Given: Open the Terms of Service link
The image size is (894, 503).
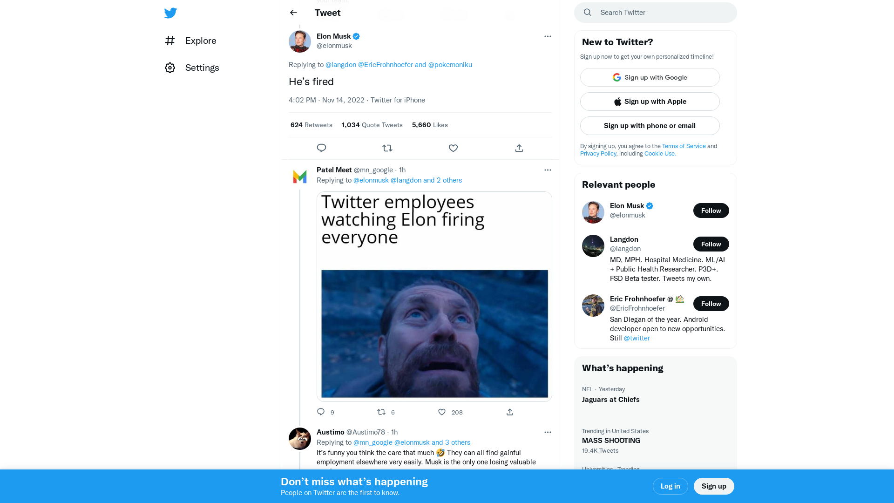Looking at the screenshot, I should [684, 146].
